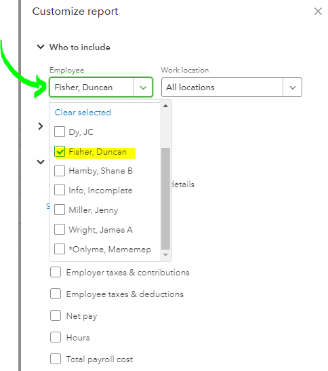The height and width of the screenshot is (371, 328).
Task: Click the dropdown list scroll down arrow
Action: point(165,255)
